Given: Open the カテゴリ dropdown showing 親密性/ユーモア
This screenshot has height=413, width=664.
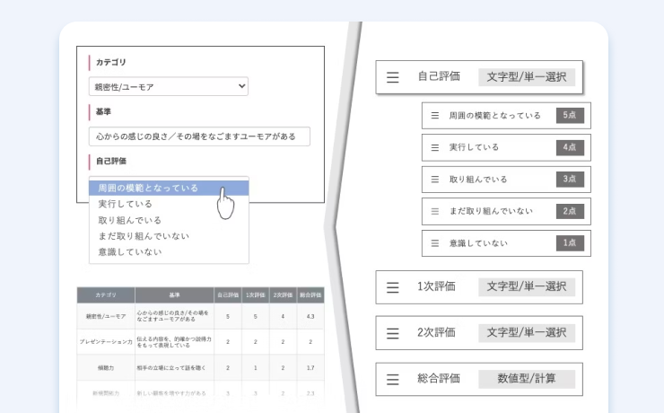Looking at the screenshot, I should click(169, 86).
